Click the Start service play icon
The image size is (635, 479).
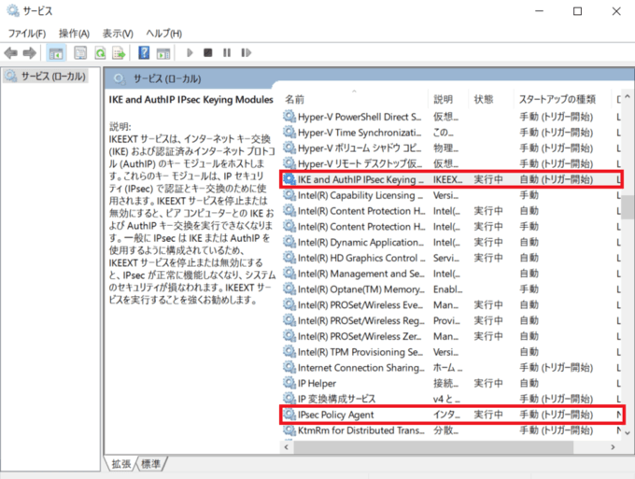click(x=190, y=52)
